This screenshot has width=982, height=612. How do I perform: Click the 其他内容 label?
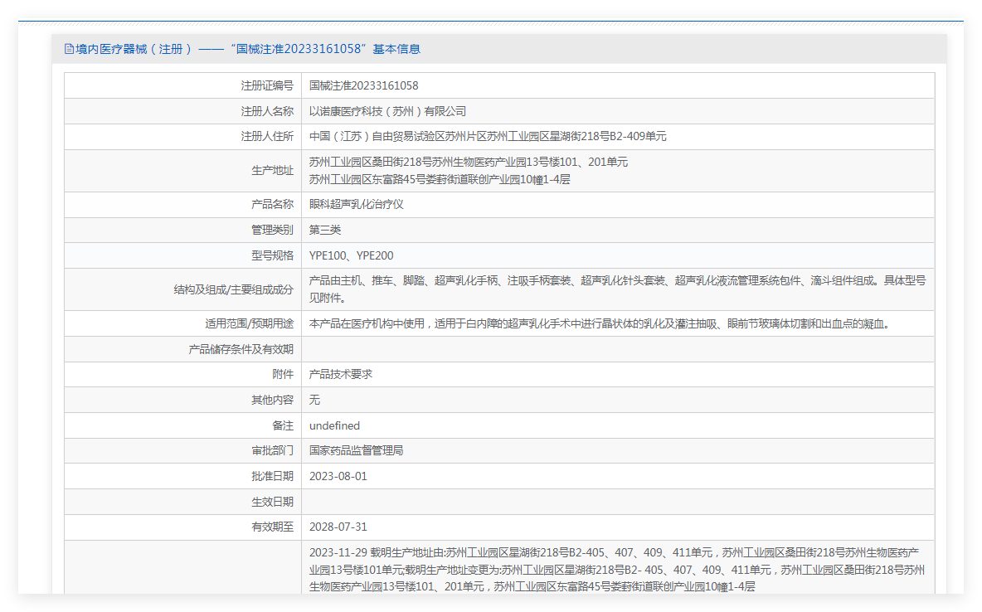click(272, 401)
